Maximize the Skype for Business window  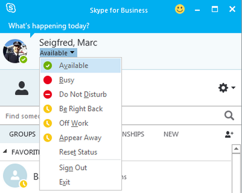point(215,9)
